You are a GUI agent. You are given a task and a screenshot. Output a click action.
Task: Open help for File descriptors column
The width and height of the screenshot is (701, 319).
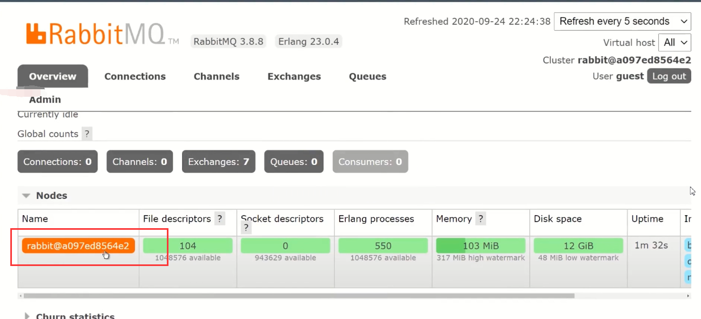[219, 219]
